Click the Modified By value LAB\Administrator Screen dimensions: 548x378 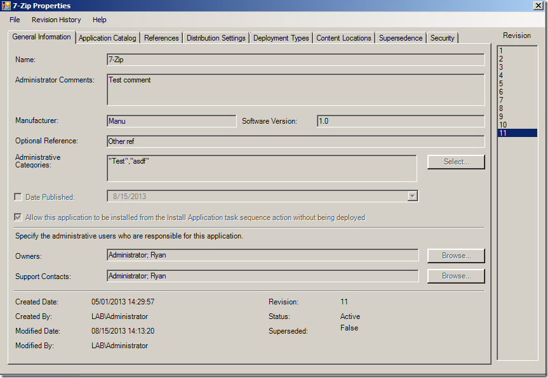tap(120, 346)
